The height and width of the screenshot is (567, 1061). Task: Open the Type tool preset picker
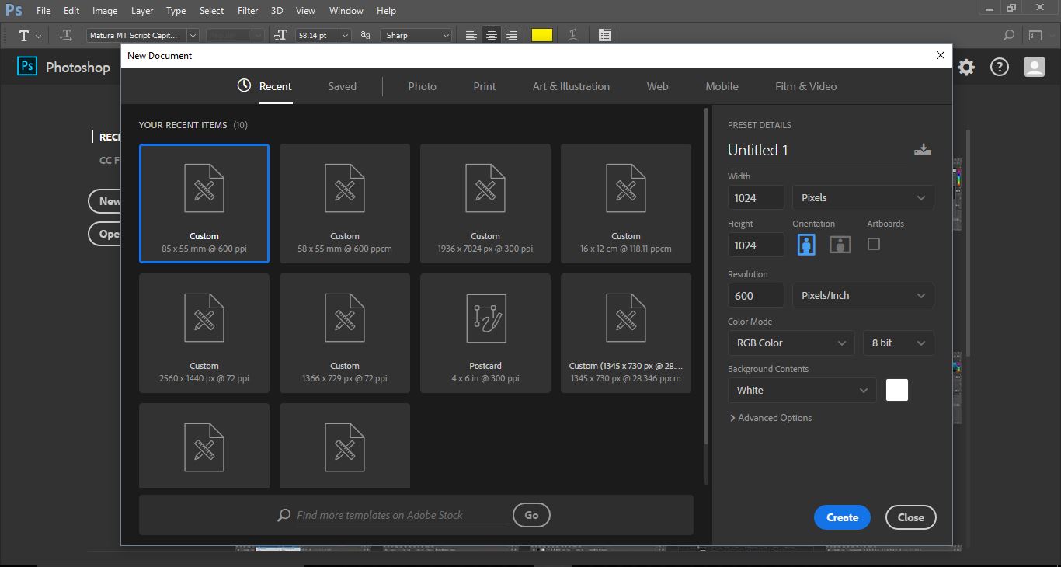[x=30, y=35]
